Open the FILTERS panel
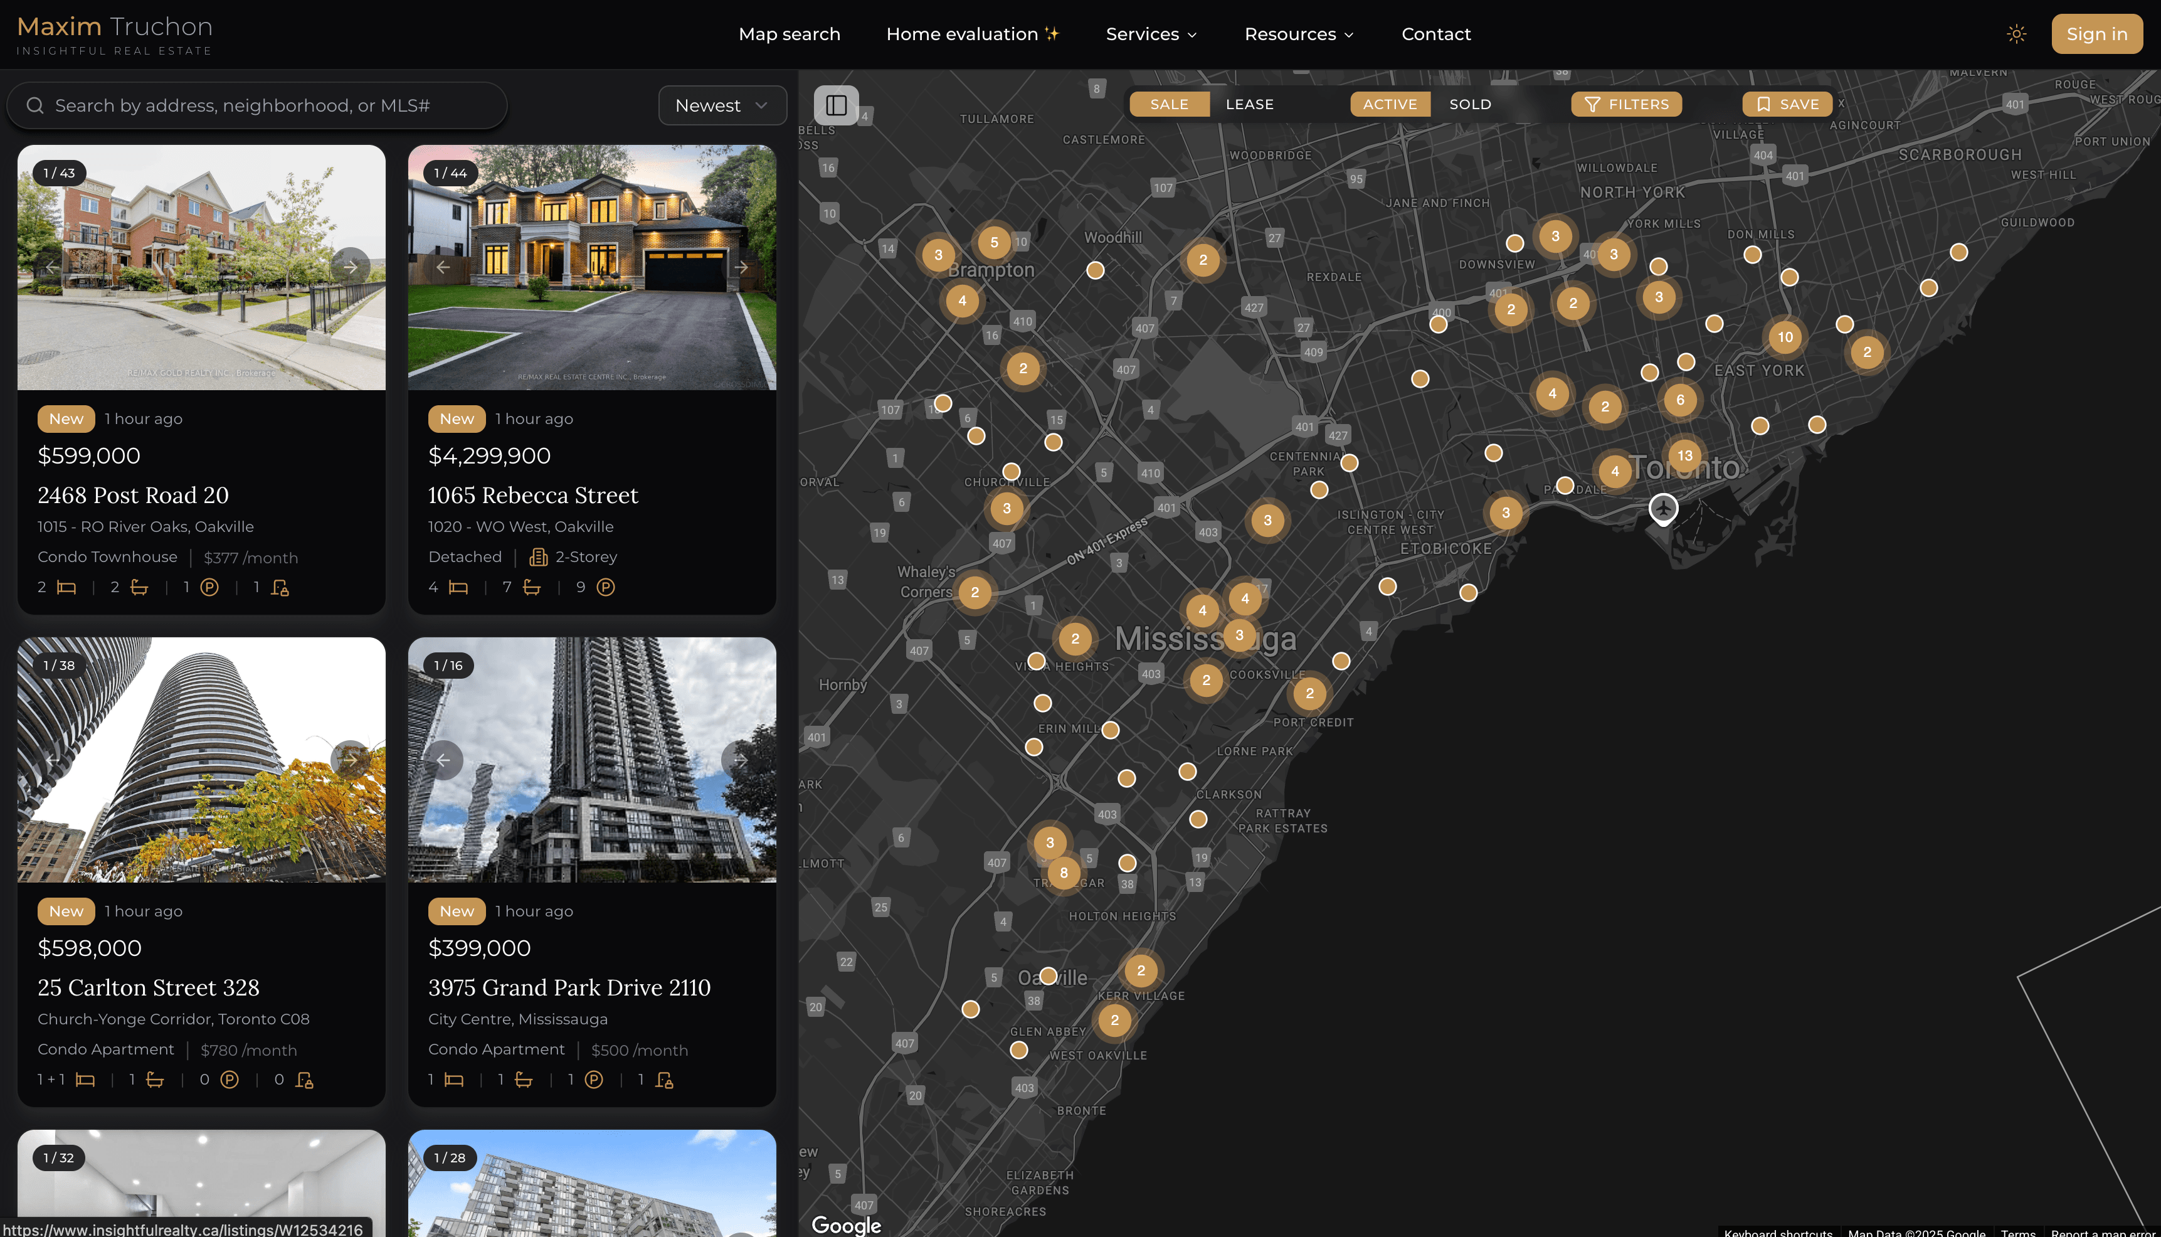Image resolution: width=2161 pixels, height=1237 pixels. 1626,105
